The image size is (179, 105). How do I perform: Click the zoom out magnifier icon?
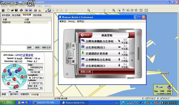point(89,10)
